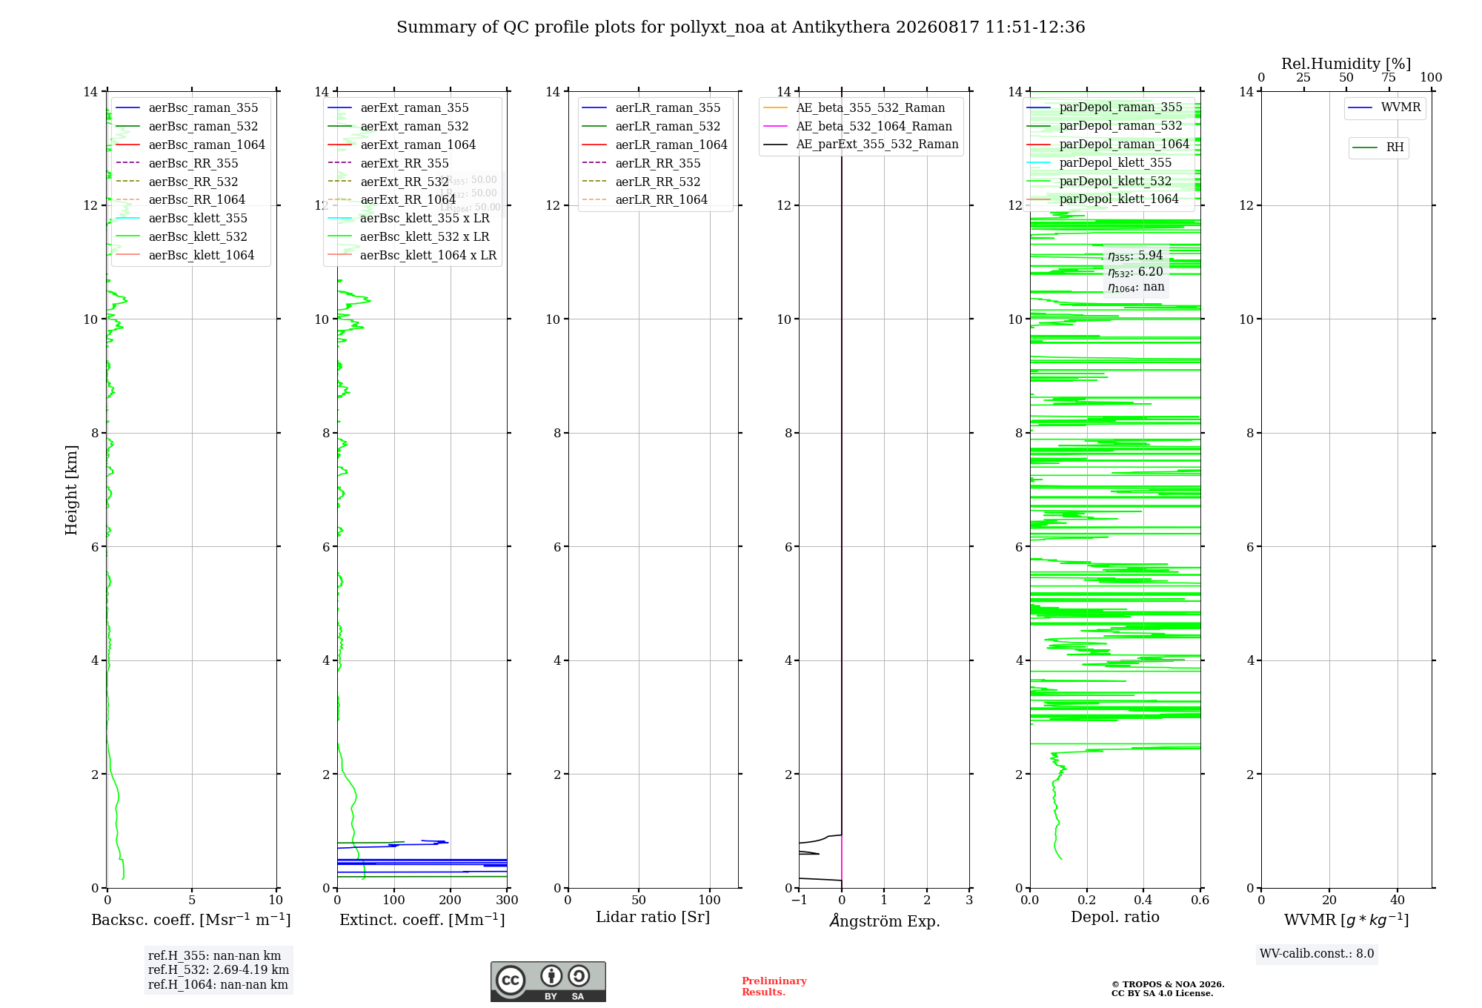
Task: Click legend entry aerExt_raman_1064
Action: [x=402, y=145]
